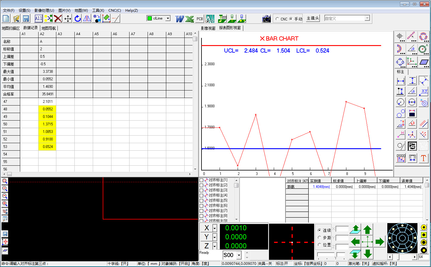Image resolution: width=431 pixels, height=267 pixels.
Task: Select the horizontal distance dimension tool
Action: pos(401,81)
